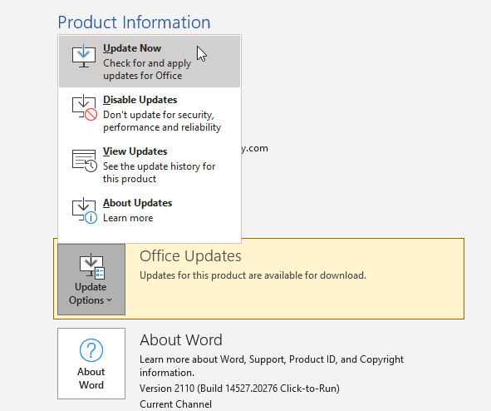The image size is (491, 411).
Task: Click 'Learn more about Word, Support' description
Action: 272,366
